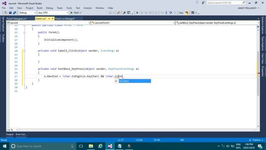266x150 pixels.
Task: Open the Class View side tab
Action: (x=263, y=58)
